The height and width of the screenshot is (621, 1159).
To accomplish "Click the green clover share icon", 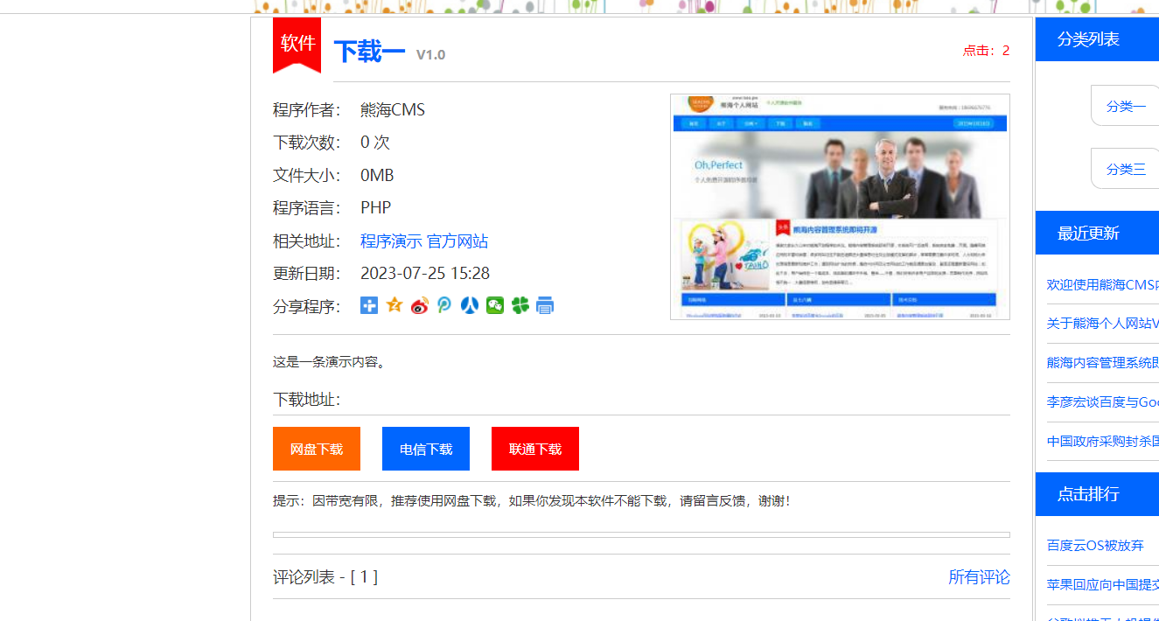I will pyautogui.click(x=520, y=305).
